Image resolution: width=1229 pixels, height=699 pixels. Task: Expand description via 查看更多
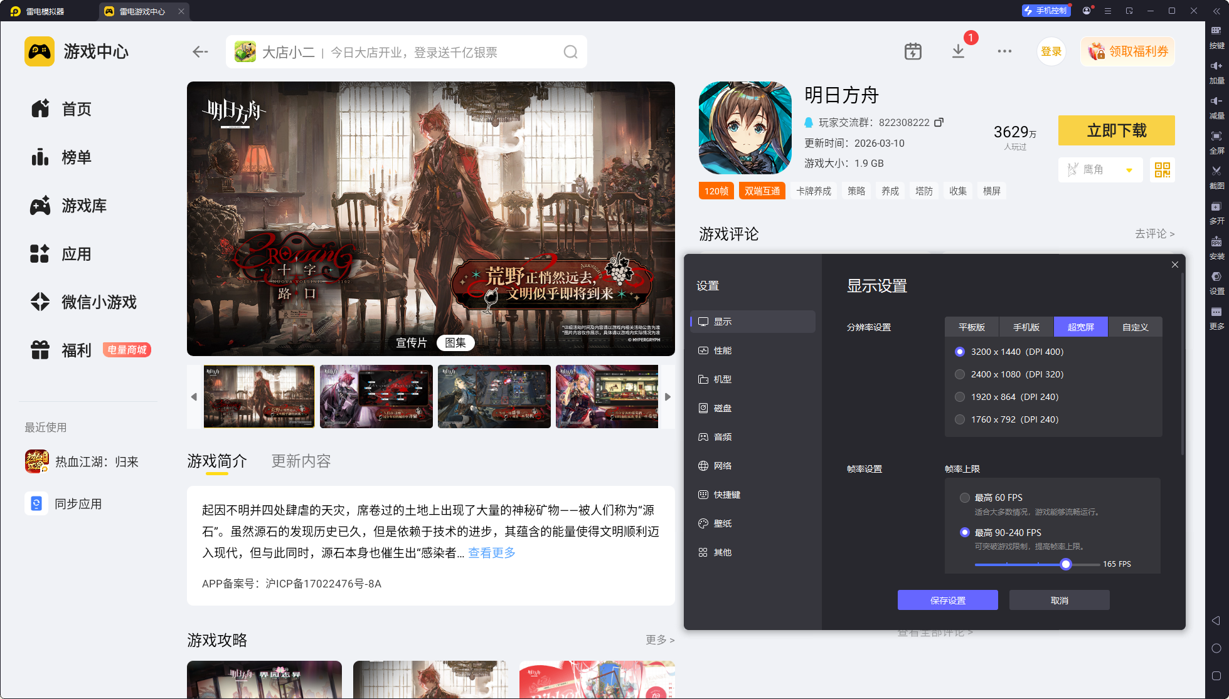click(x=492, y=553)
